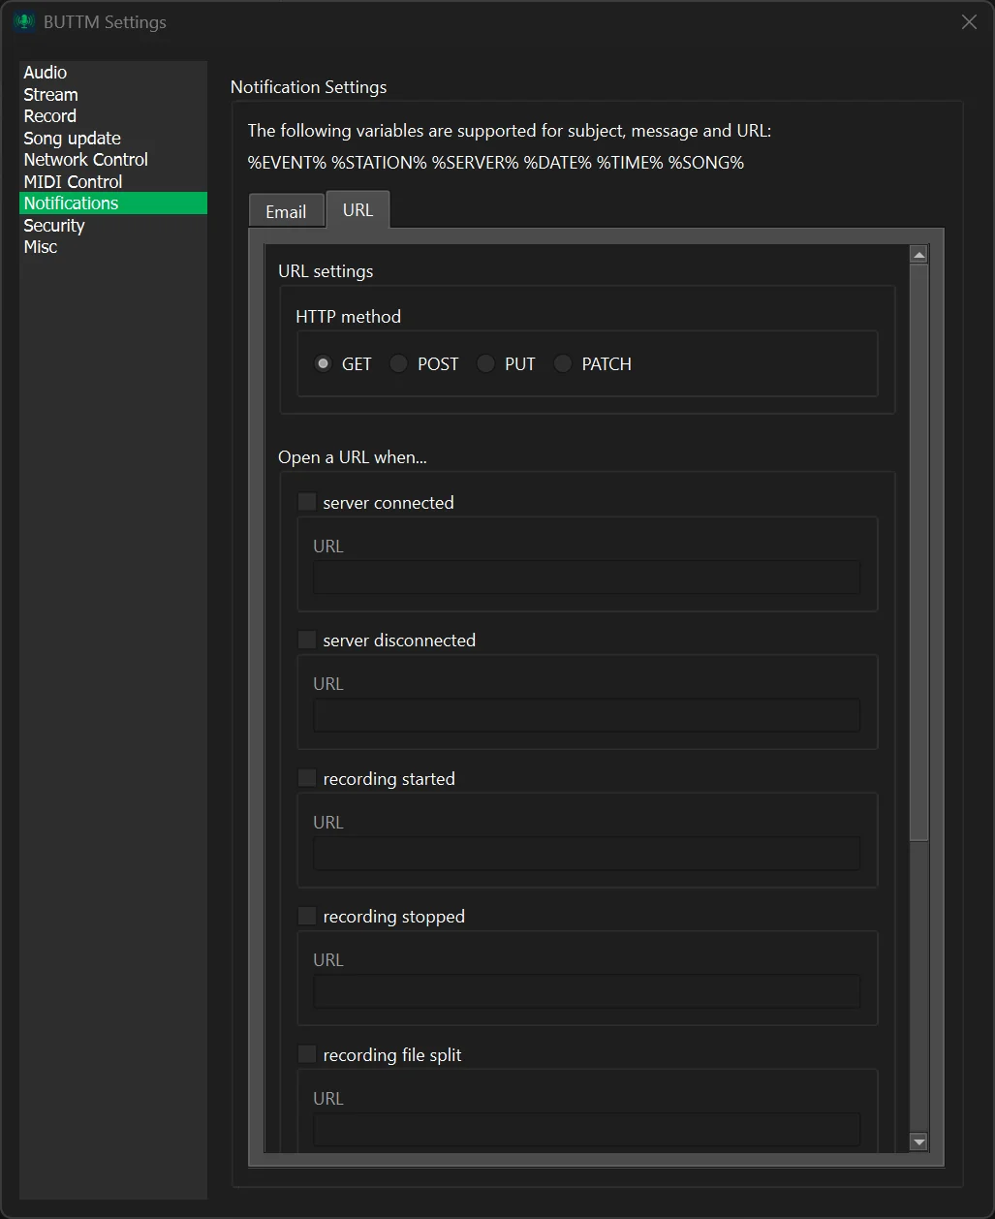Switch to the Email tab
Screen dimensions: 995x1219
[286, 212]
